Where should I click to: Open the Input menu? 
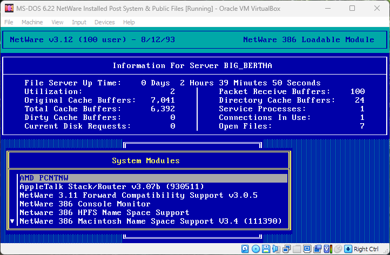pyautogui.click(x=79, y=22)
